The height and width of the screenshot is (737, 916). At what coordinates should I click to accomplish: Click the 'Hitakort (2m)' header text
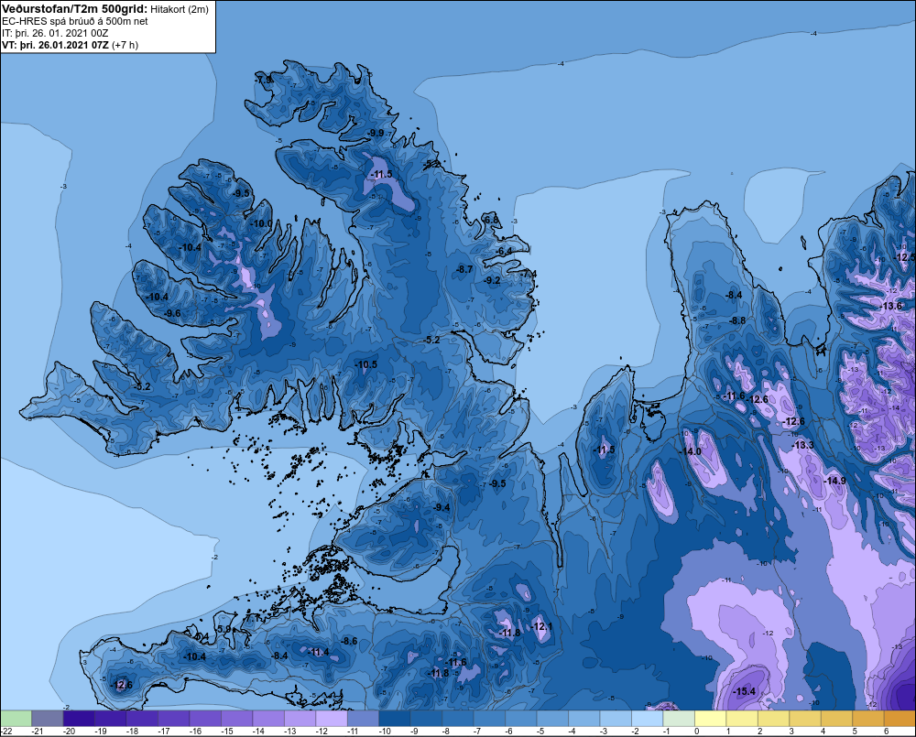(x=180, y=9)
